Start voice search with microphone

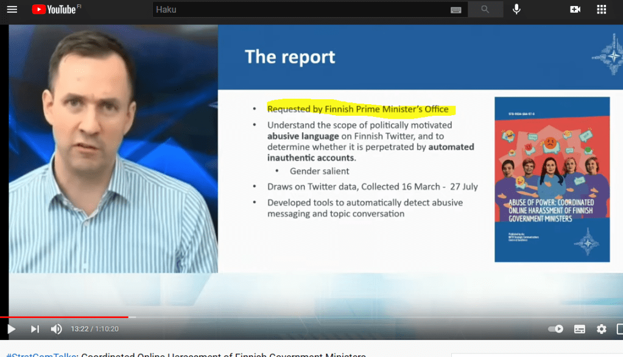(x=516, y=10)
